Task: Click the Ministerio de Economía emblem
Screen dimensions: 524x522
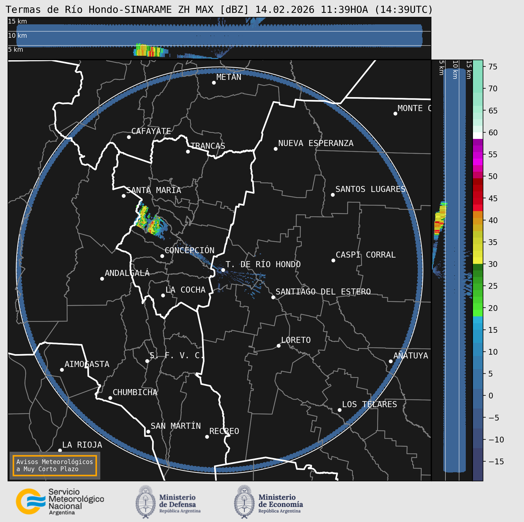Action: [244, 502]
